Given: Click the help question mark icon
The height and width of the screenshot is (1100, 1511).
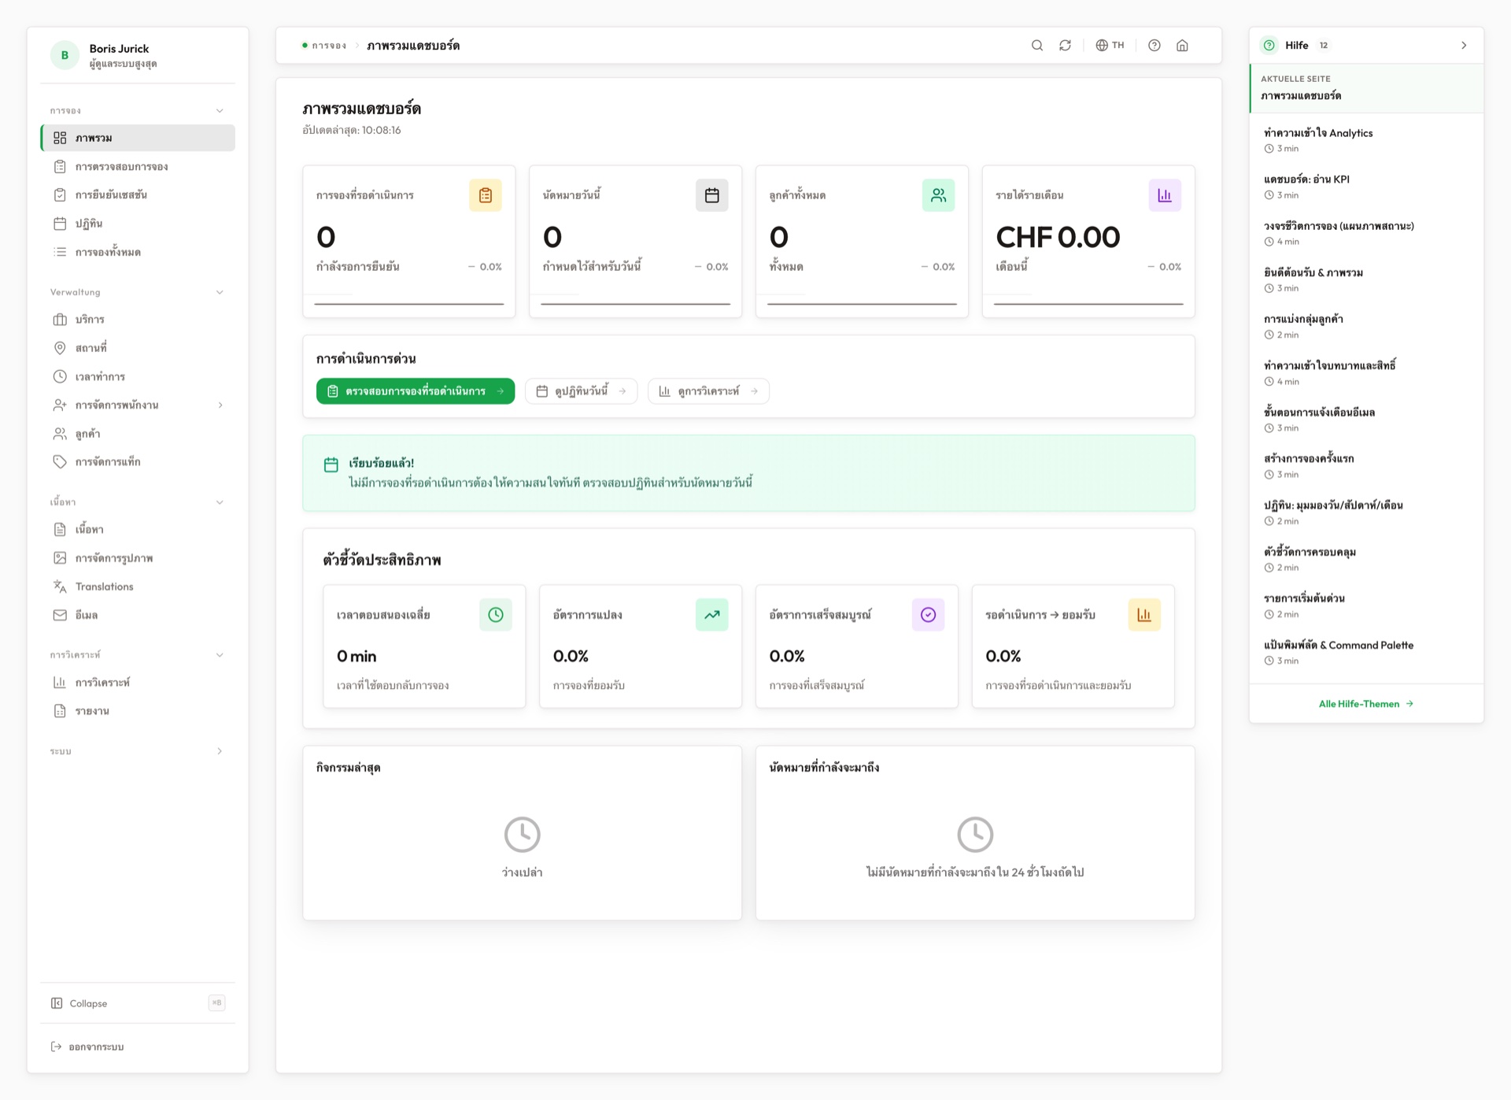Looking at the screenshot, I should 1154,46.
